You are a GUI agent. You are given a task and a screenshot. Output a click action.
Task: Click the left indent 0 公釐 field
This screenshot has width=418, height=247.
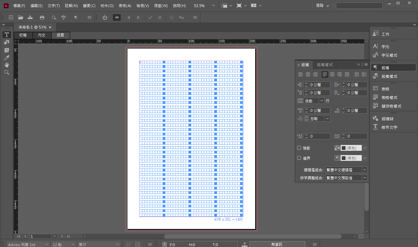320,85
